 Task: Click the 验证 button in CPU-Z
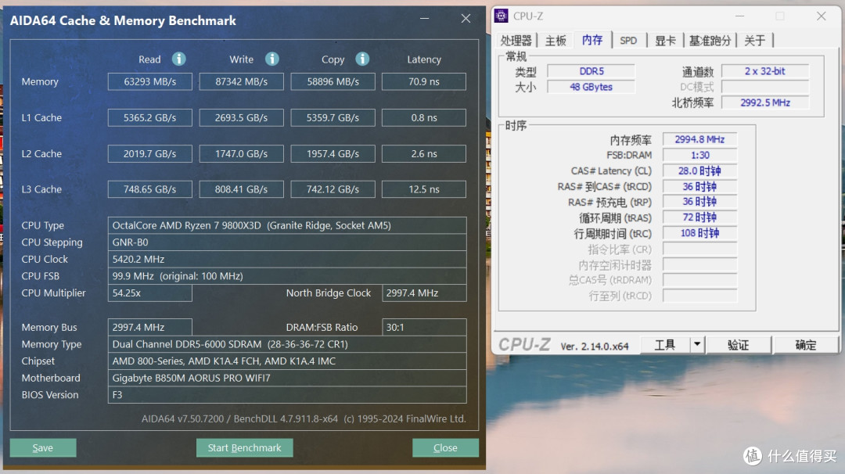click(x=739, y=345)
